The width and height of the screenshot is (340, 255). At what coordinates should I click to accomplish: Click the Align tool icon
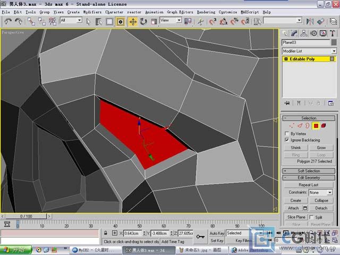click(321, 21)
